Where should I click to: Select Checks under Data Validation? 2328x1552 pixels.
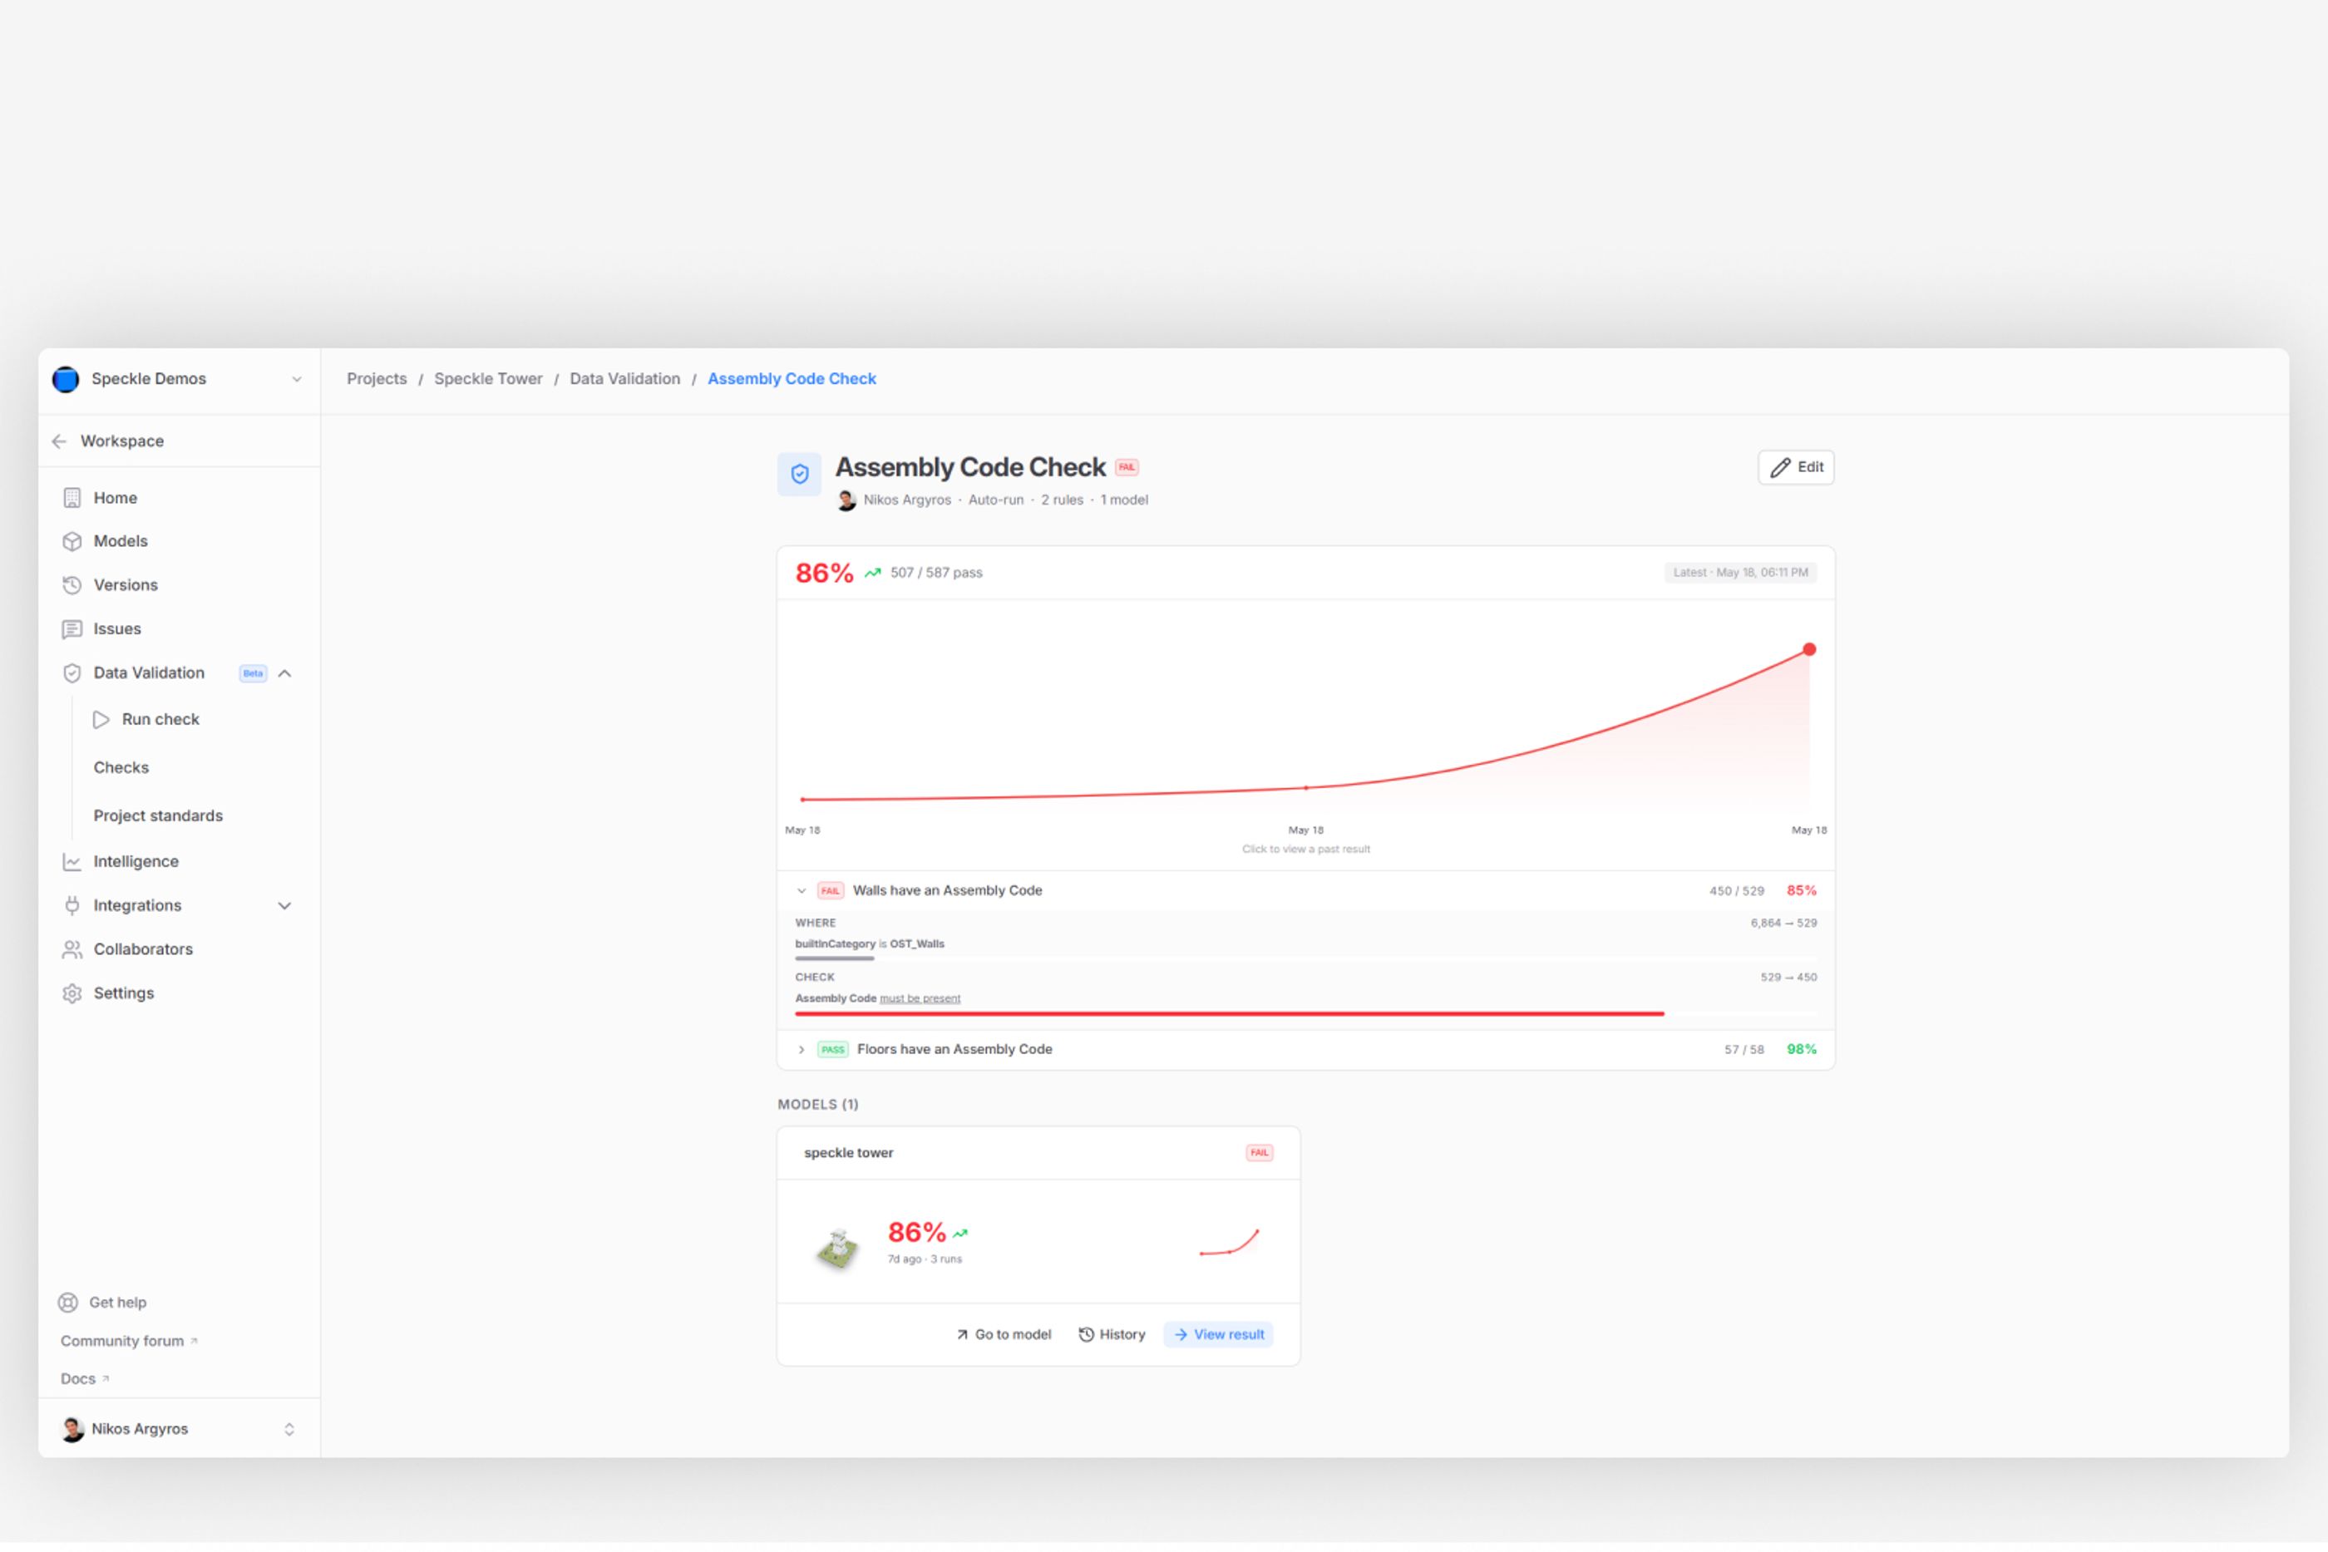coord(121,768)
